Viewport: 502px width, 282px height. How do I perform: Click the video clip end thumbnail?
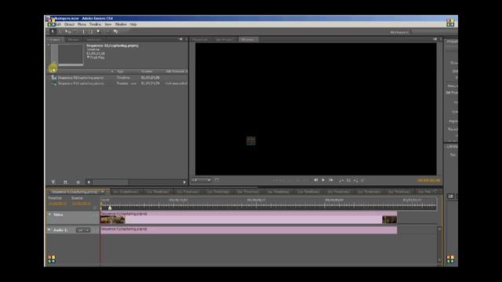(390, 219)
